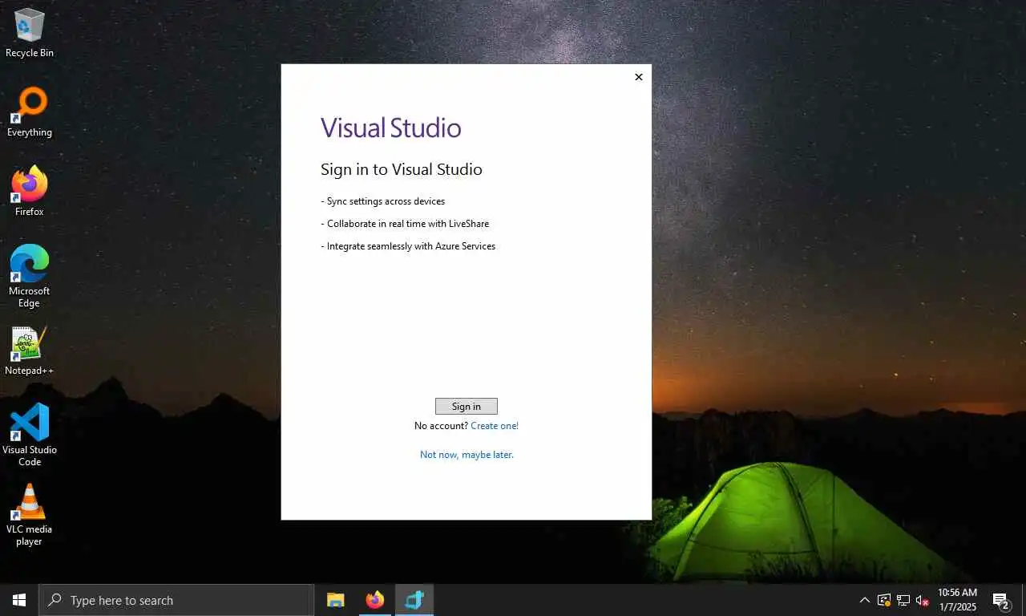
Task: Select the Everything search desktop icon
Action: [x=30, y=112]
